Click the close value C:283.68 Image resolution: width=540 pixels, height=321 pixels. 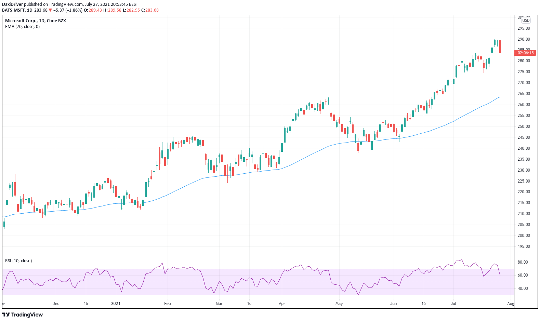(150, 10)
